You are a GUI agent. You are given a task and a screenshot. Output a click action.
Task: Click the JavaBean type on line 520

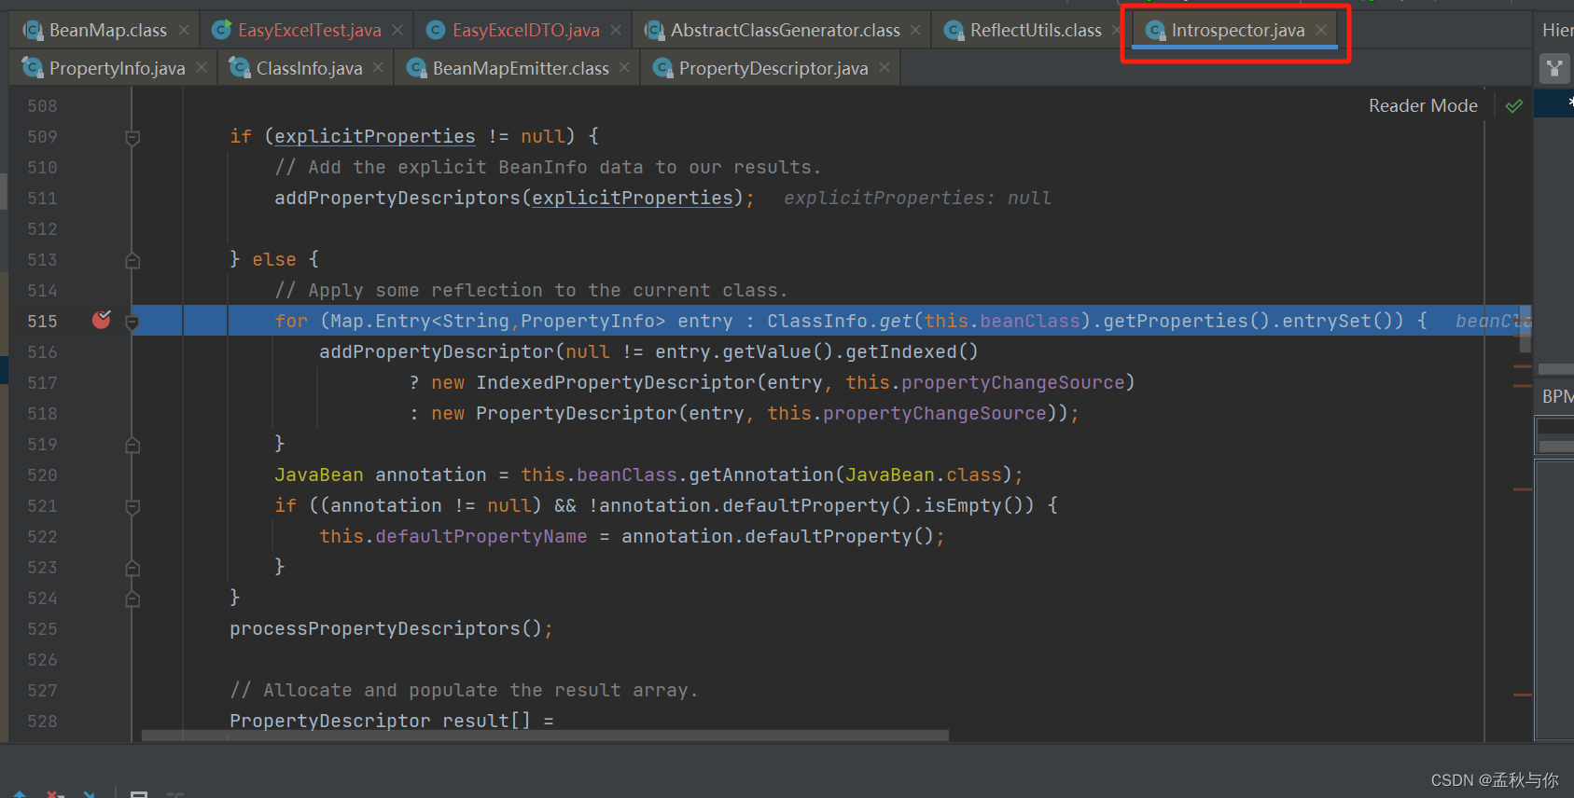pos(319,475)
